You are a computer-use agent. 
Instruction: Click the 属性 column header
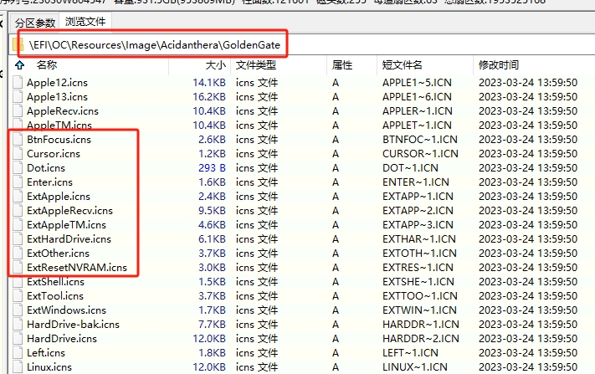(x=342, y=64)
